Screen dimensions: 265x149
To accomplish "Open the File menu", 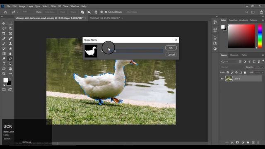I will coord(8,6).
